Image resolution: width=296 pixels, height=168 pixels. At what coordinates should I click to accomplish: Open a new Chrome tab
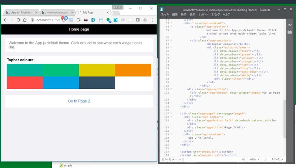116,13
